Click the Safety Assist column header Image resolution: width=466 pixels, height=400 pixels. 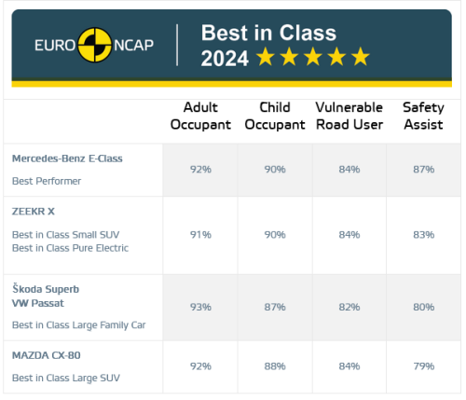tap(424, 116)
